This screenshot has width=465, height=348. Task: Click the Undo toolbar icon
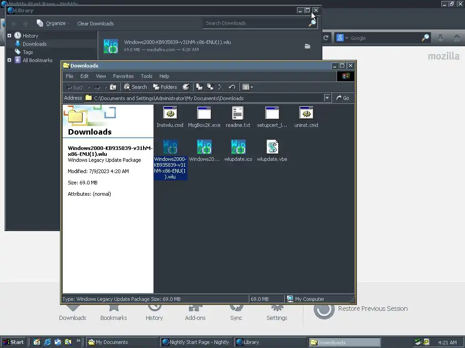coord(232,87)
